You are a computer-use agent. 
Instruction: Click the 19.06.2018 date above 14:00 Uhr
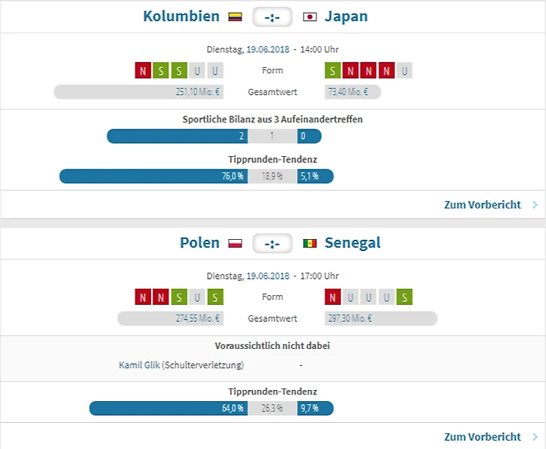268,49
